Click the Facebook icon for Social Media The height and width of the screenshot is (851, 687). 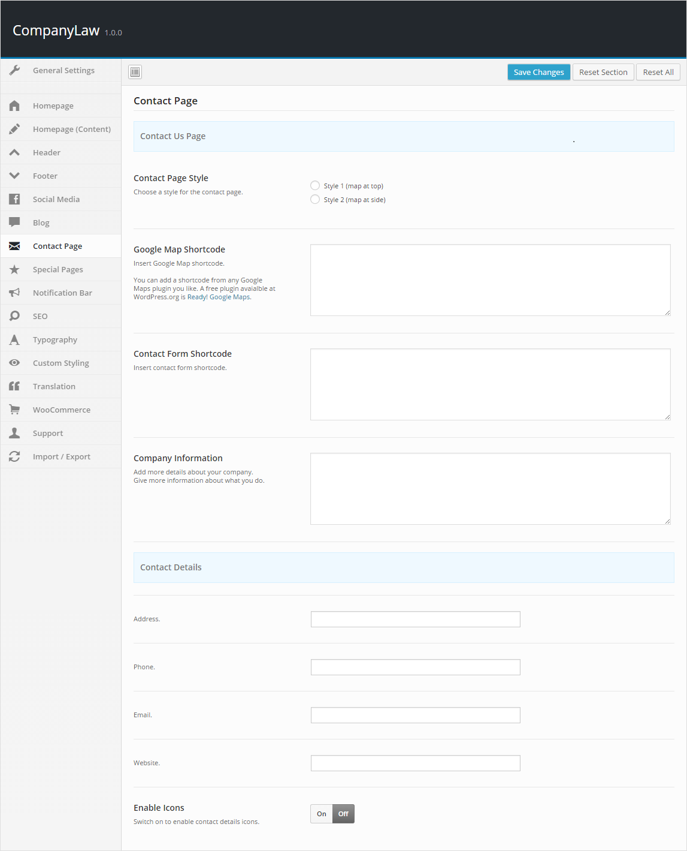(15, 200)
